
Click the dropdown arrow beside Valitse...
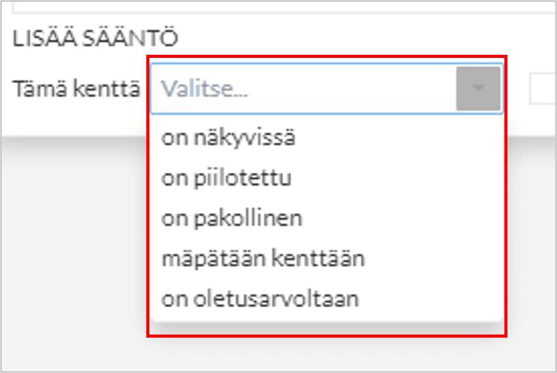[x=478, y=88]
